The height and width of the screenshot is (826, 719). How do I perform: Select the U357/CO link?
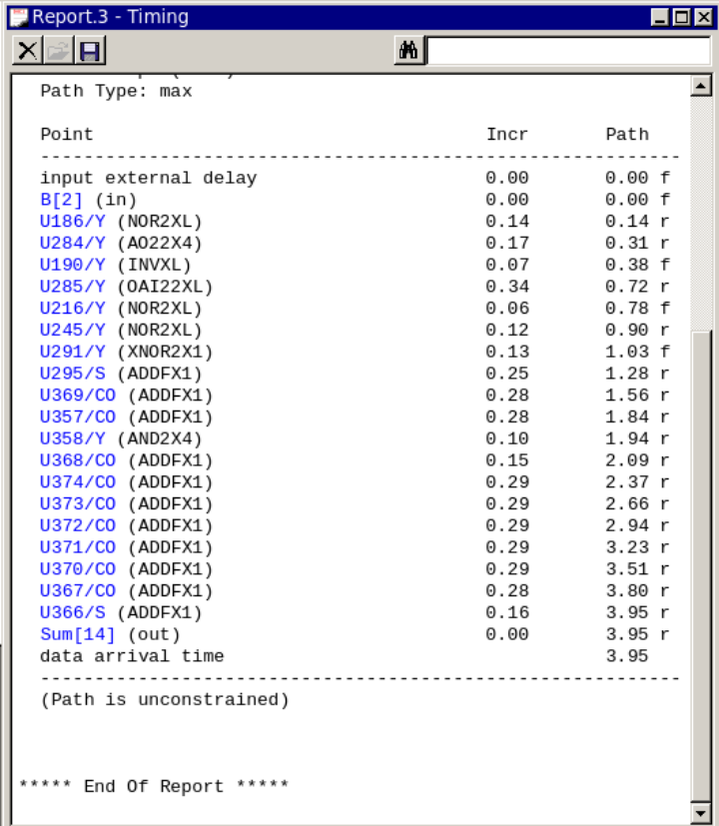coord(78,416)
